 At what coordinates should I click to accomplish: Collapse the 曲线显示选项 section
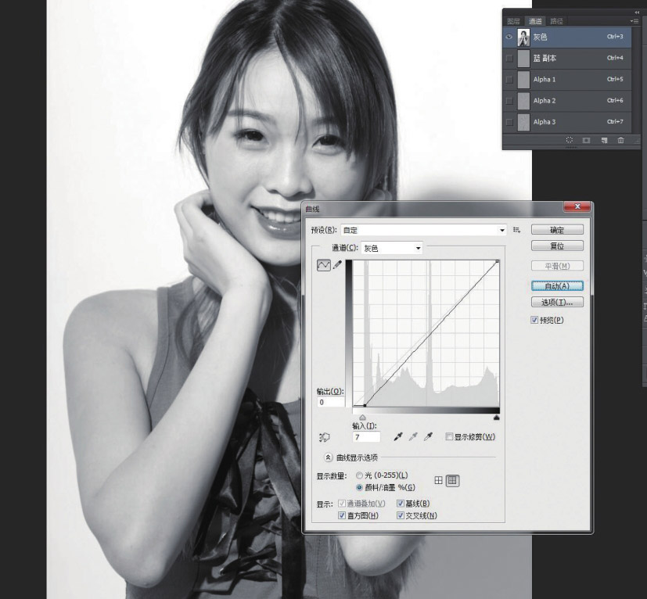pyautogui.click(x=329, y=457)
